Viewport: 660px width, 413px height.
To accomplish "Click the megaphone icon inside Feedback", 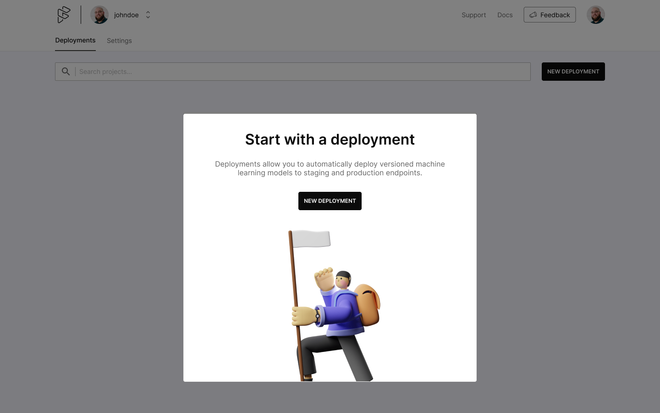I will tap(533, 15).
